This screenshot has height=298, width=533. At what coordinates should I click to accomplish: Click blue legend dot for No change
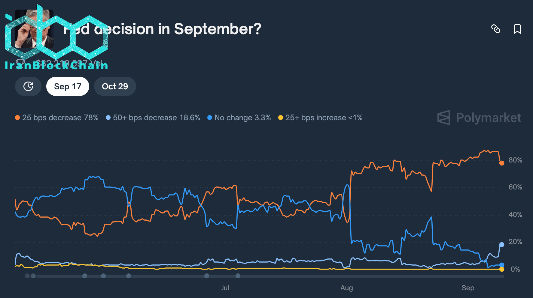point(210,118)
